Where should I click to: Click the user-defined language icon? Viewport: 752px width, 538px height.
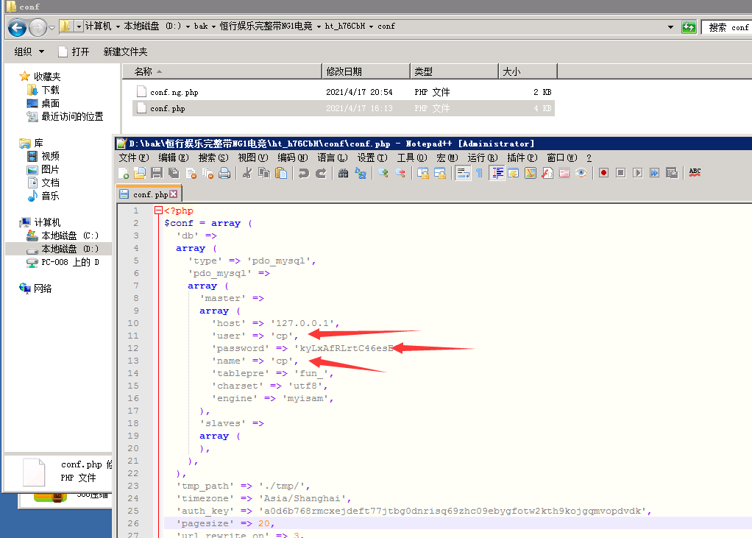pos(513,173)
